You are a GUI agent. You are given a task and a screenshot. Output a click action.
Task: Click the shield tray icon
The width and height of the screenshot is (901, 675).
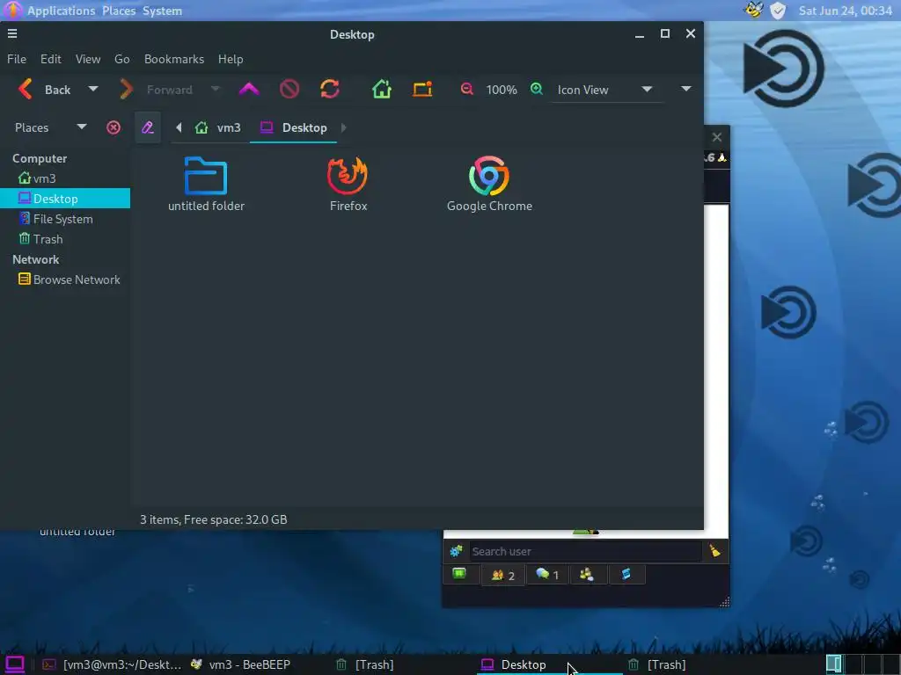[778, 11]
